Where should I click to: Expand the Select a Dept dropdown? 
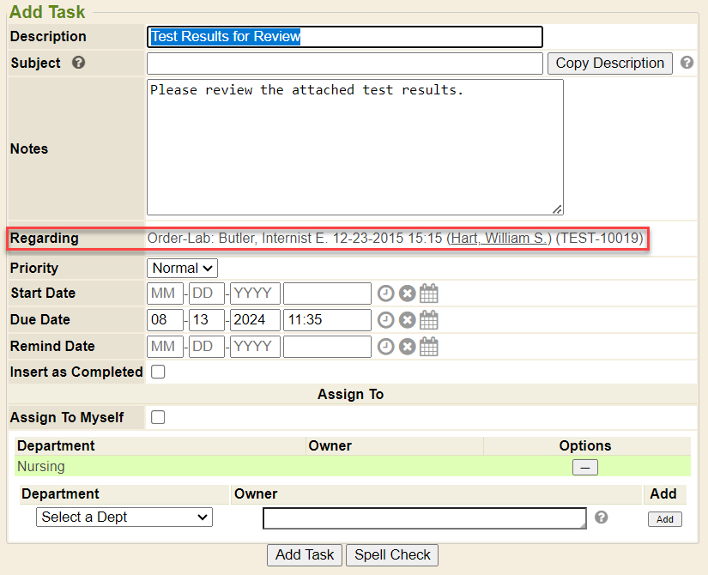[124, 517]
